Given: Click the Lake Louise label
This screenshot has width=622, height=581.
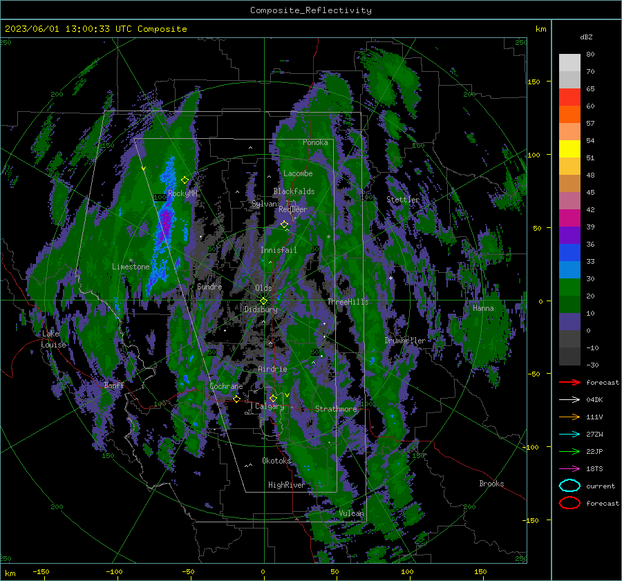Looking at the screenshot, I should tap(53, 339).
